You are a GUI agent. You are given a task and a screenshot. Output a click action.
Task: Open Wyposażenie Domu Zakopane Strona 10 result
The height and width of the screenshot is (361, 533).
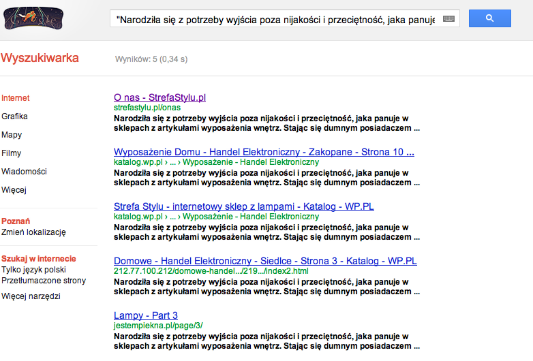[x=264, y=152]
